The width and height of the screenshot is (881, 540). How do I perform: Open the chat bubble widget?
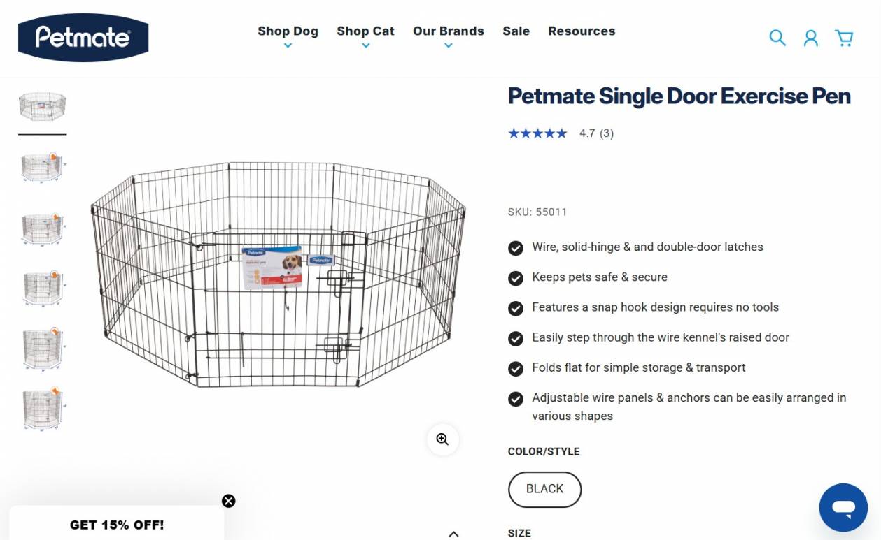point(843,508)
